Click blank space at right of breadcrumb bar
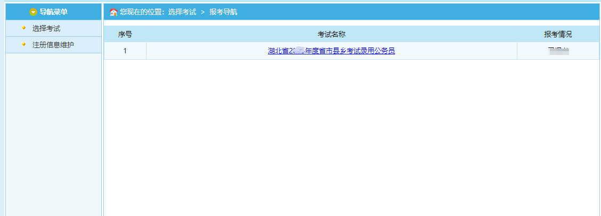Image resolution: width=601 pixels, height=216 pixels. pyautogui.click(x=426, y=12)
